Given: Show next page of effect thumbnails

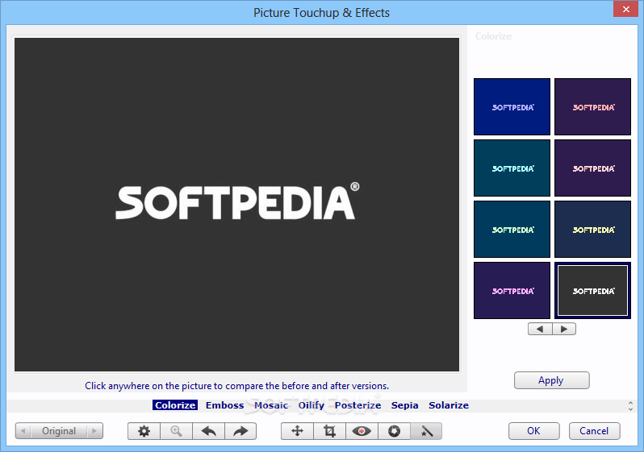Looking at the screenshot, I should pyautogui.click(x=564, y=329).
